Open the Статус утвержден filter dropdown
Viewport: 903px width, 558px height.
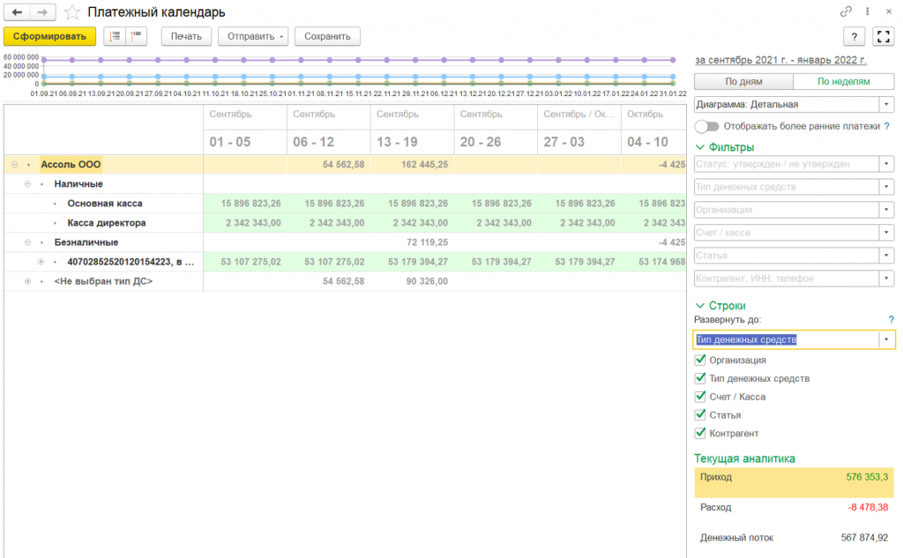[x=886, y=164]
